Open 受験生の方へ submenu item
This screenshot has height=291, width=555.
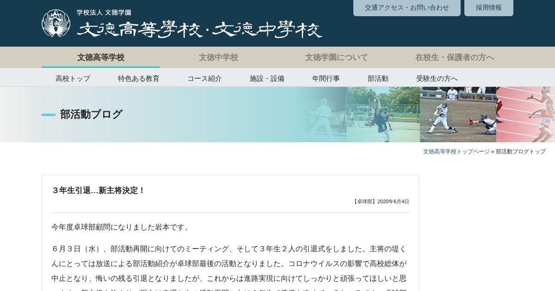pyautogui.click(x=437, y=78)
